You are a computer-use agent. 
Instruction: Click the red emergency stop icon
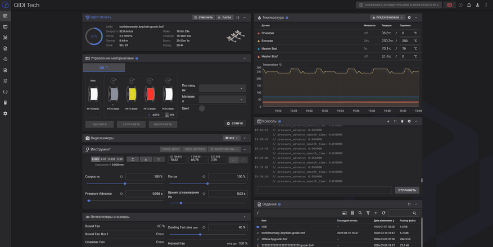pyautogui.click(x=450, y=5)
